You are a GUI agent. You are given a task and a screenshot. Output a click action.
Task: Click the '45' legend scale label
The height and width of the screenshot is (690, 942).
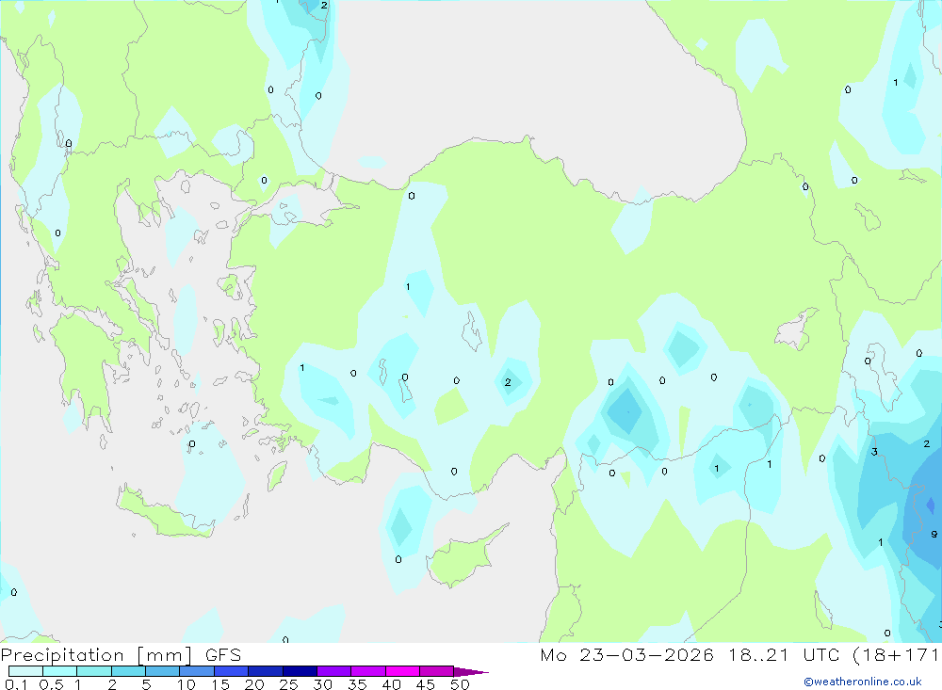click(x=426, y=684)
